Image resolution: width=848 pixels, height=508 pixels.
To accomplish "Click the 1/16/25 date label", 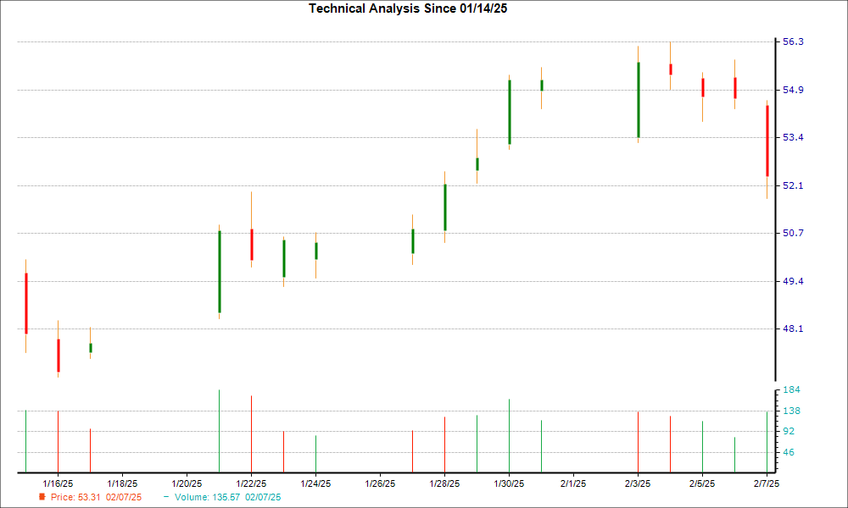I will 58,483.
